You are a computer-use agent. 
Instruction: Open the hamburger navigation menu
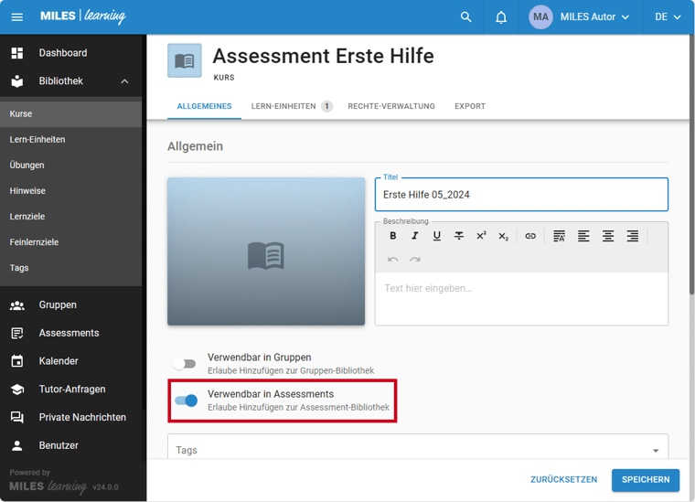[17, 17]
